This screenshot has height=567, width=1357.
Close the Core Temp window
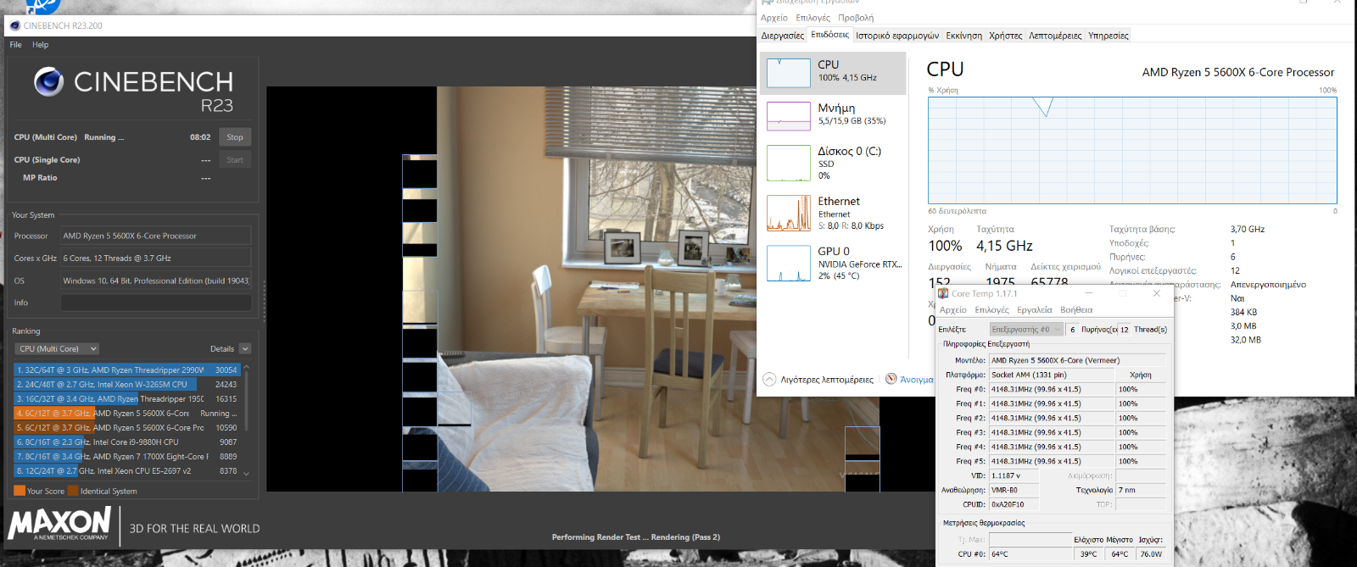(x=1157, y=293)
